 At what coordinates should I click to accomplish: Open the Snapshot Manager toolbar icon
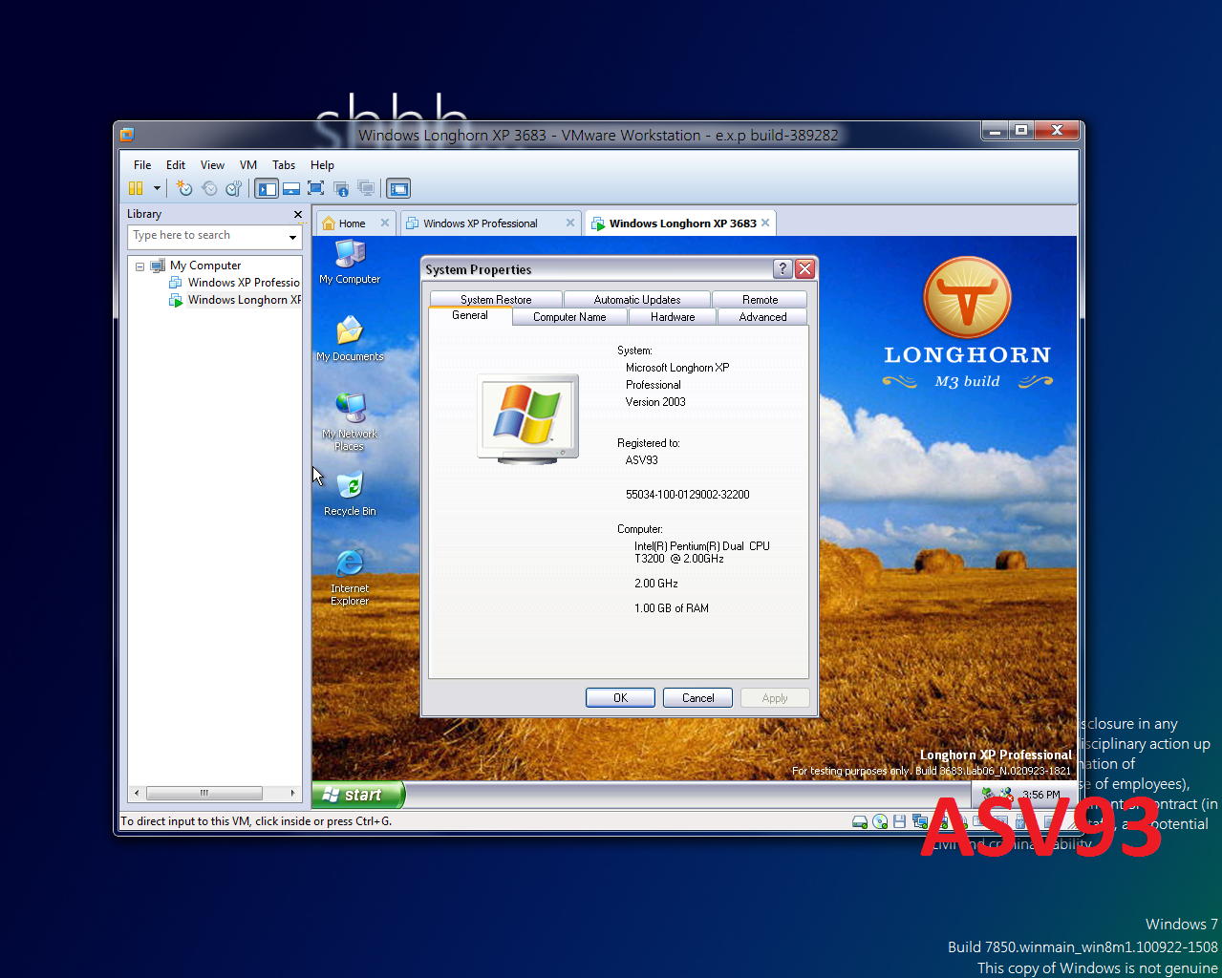[x=234, y=188]
